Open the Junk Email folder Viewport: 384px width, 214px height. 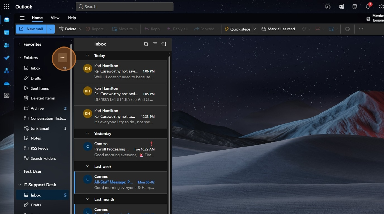[x=43, y=128]
